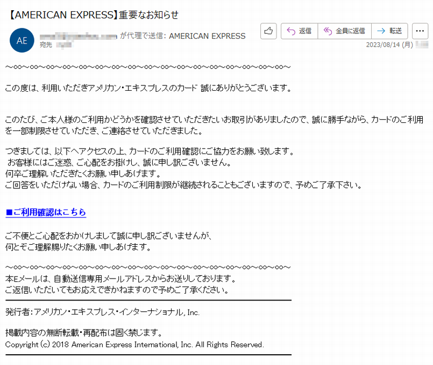Click the thumbs-up like icon
Image resolution: width=433 pixels, height=365 pixels.
point(268,31)
